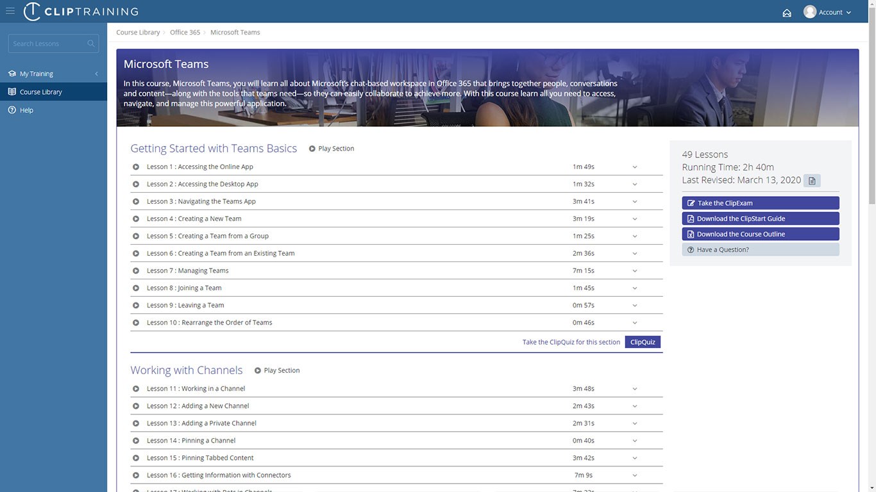Open the ClipQuiz for Teams Basics

(x=643, y=342)
